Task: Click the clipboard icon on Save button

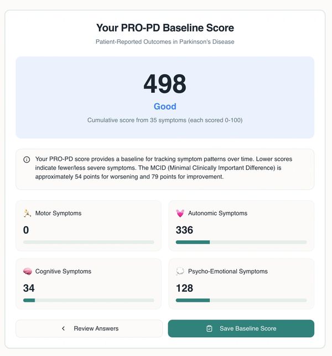Action: pos(209,328)
